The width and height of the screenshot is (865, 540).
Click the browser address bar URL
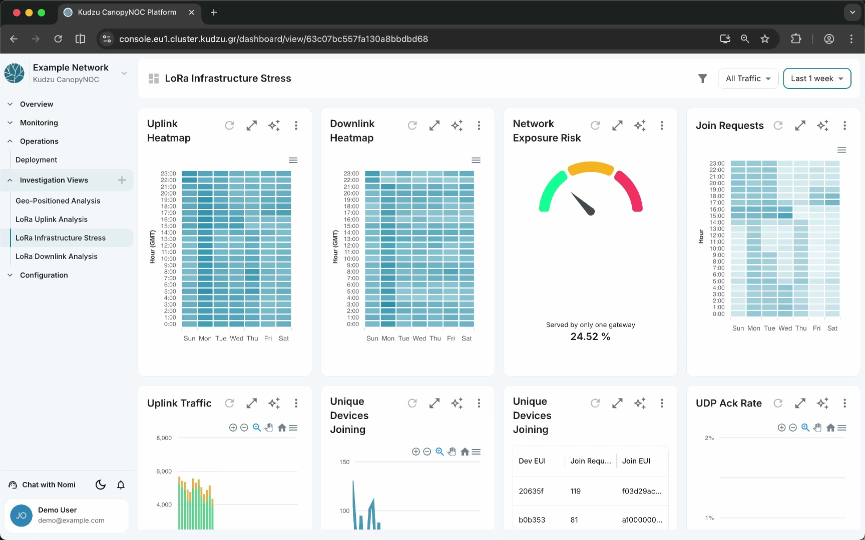click(x=273, y=39)
